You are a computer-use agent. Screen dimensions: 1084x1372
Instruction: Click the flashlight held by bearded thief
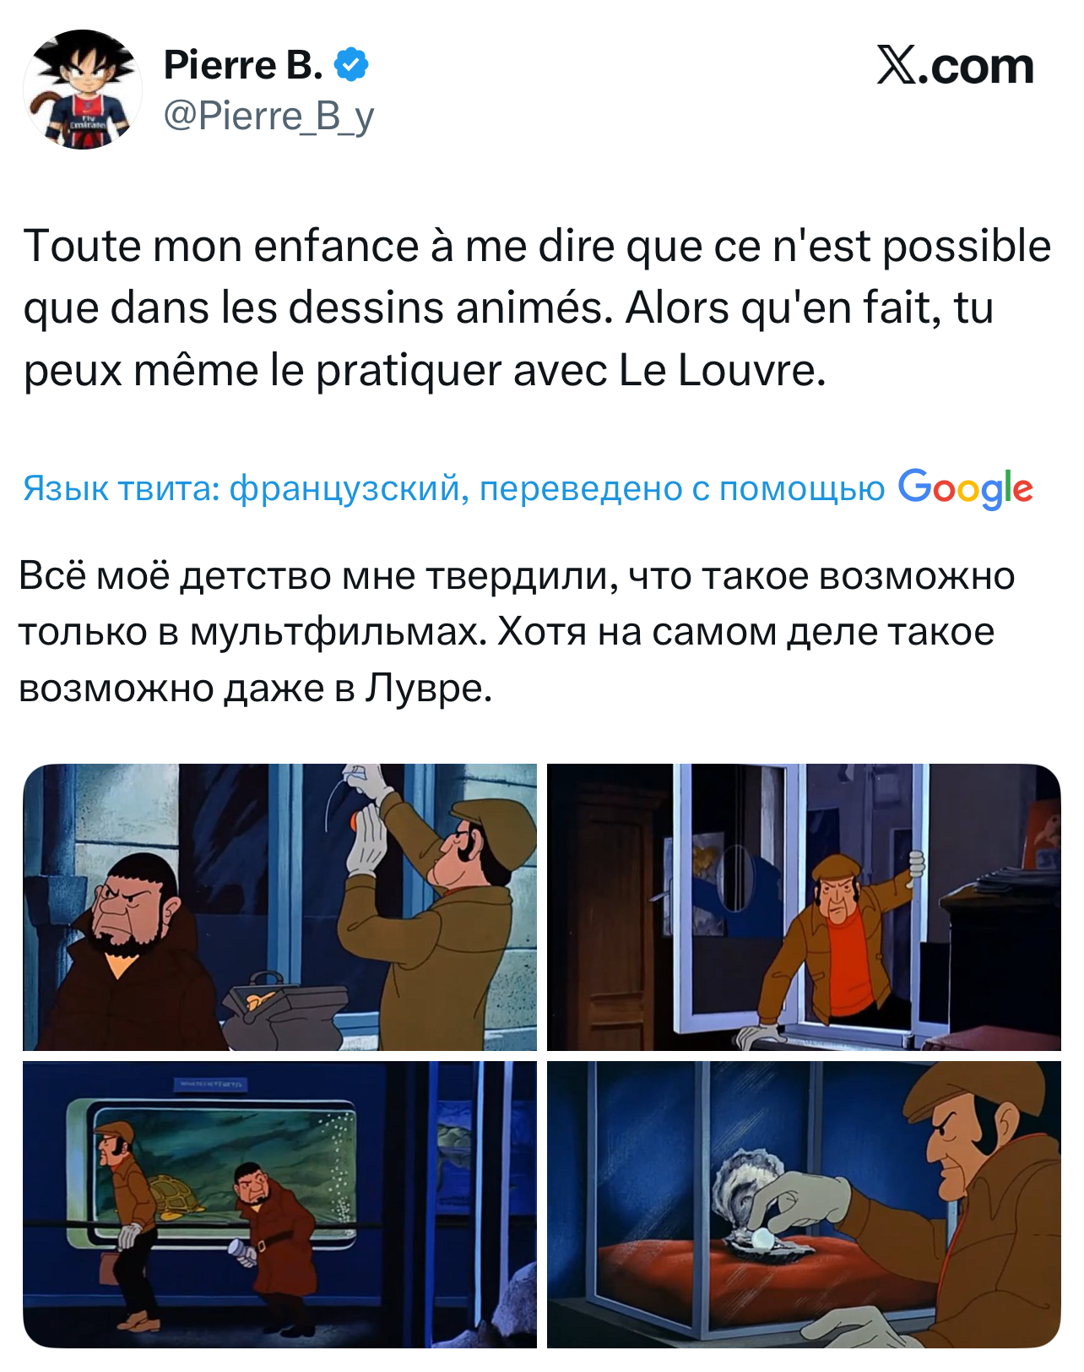[241, 1251]
